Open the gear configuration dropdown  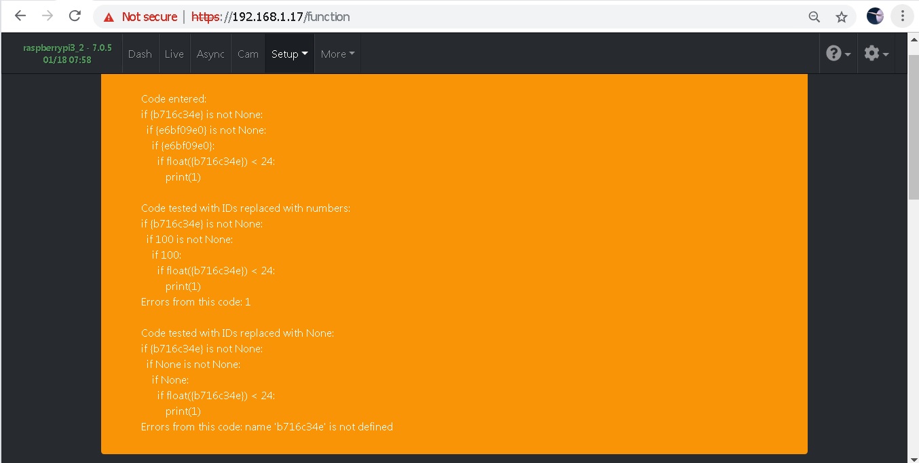tap(876, 54)
